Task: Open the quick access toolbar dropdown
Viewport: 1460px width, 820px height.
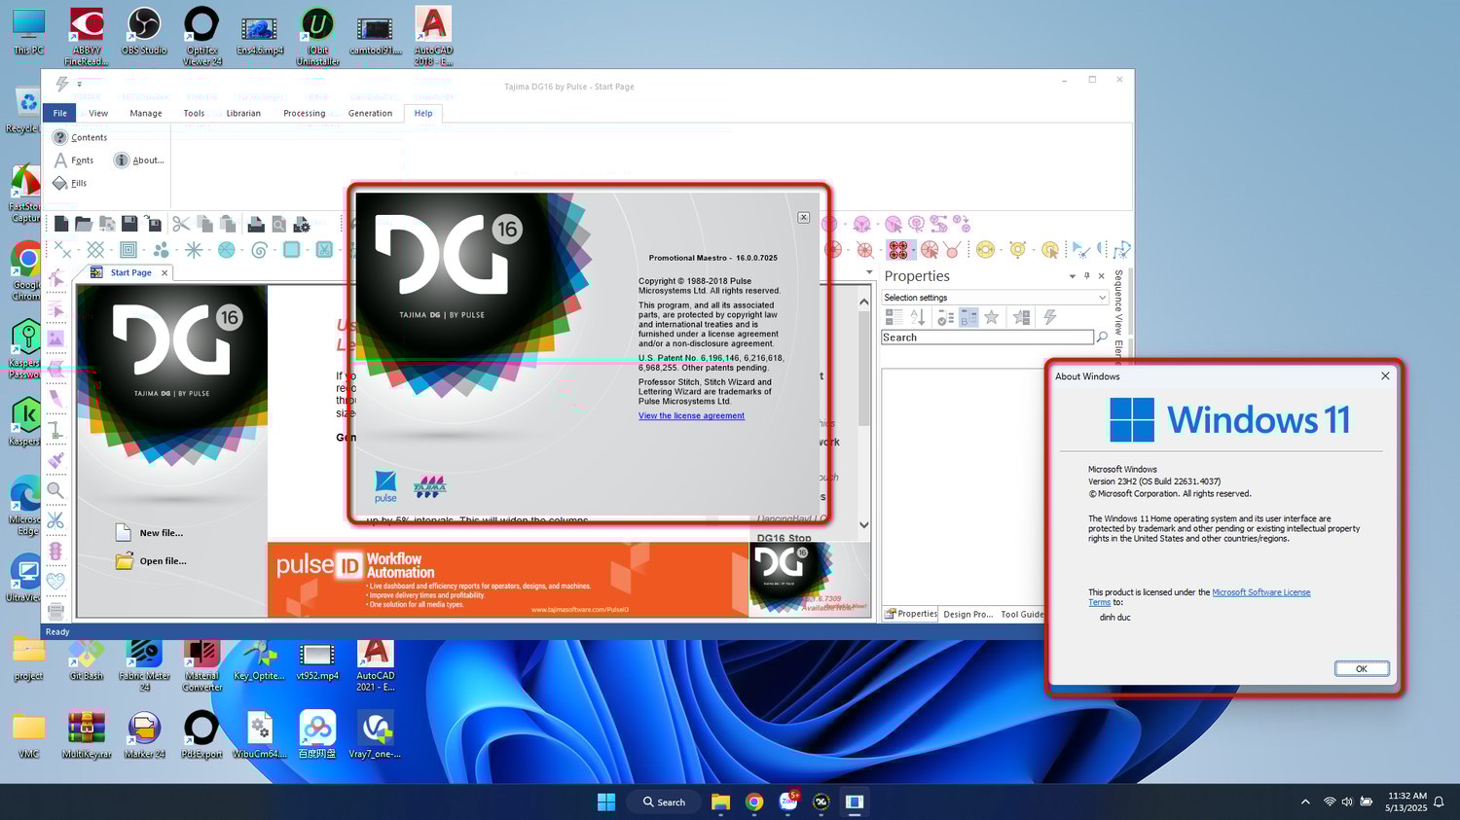Action: point(80,85)
